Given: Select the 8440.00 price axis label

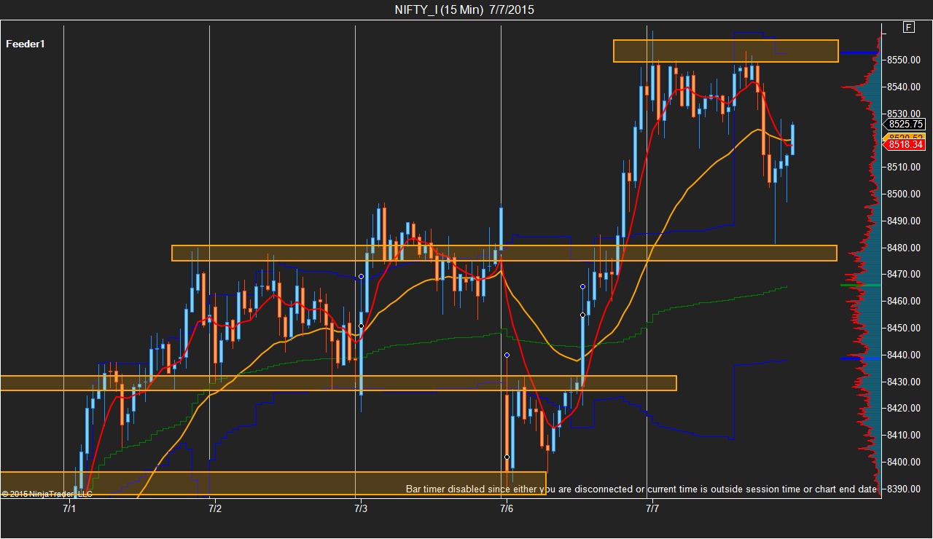Looking at the screenshot, I should 902,355.
